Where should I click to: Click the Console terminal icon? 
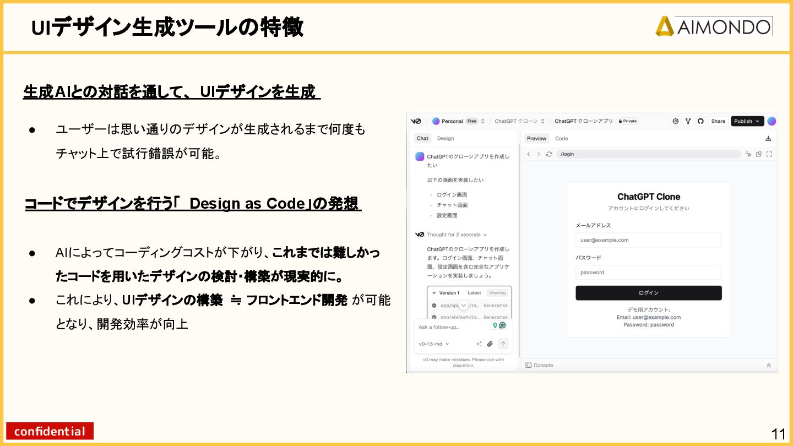(x=529, y=365)
